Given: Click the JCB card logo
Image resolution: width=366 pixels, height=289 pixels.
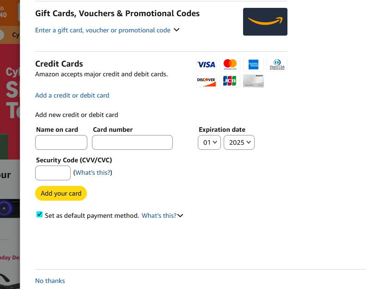Looking at the screenshot, I should pos(230,81).
